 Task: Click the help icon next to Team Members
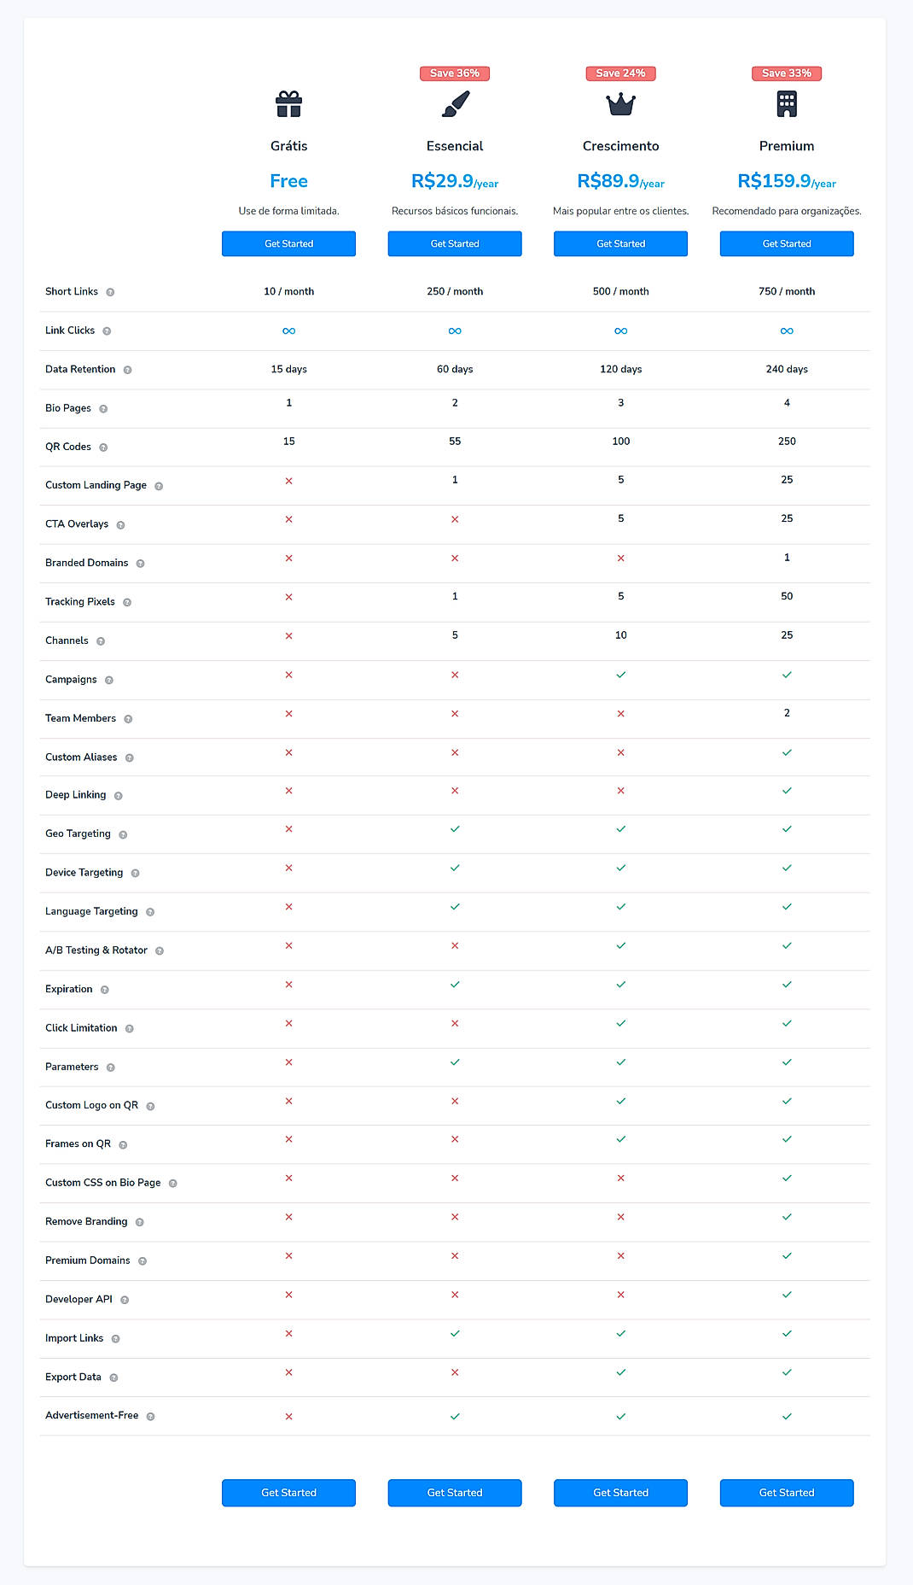(130, 719)
